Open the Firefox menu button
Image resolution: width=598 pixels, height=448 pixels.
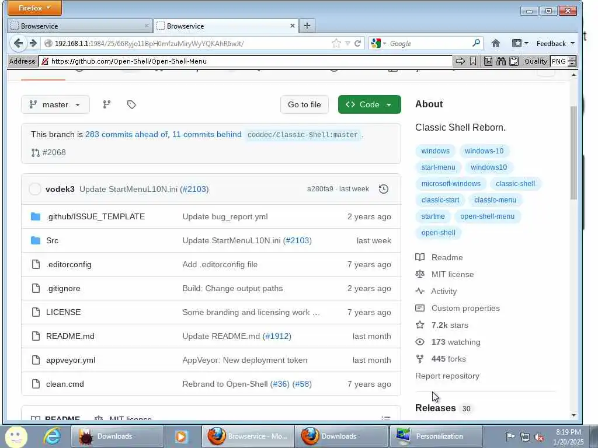[x=34, y=8]
